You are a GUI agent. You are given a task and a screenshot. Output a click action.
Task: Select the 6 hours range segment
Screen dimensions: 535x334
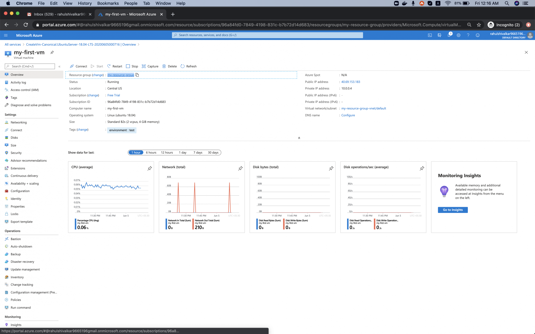151,152
